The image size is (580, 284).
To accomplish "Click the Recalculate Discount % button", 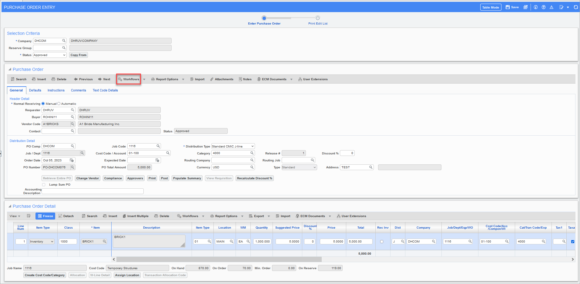I will [254, 178].
